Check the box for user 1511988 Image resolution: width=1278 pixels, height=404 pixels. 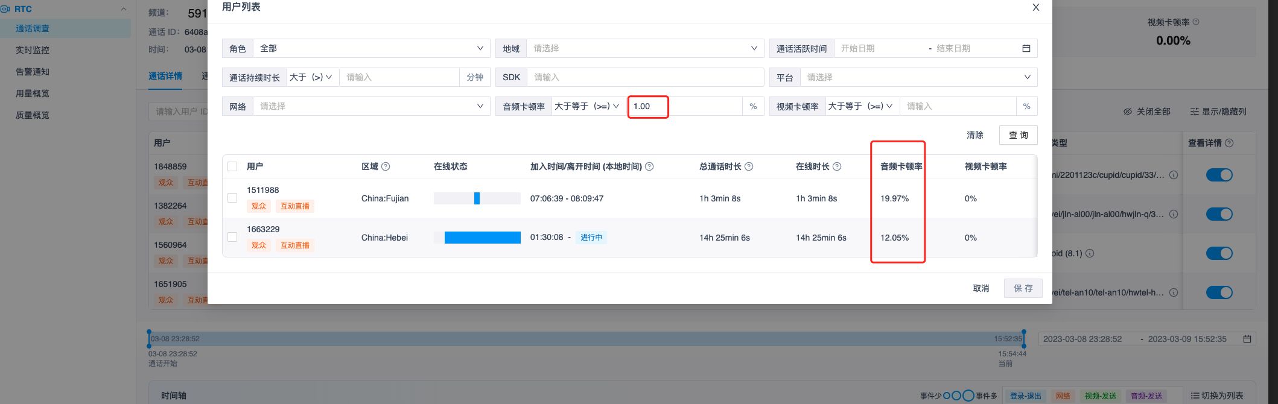coord(232,198)
